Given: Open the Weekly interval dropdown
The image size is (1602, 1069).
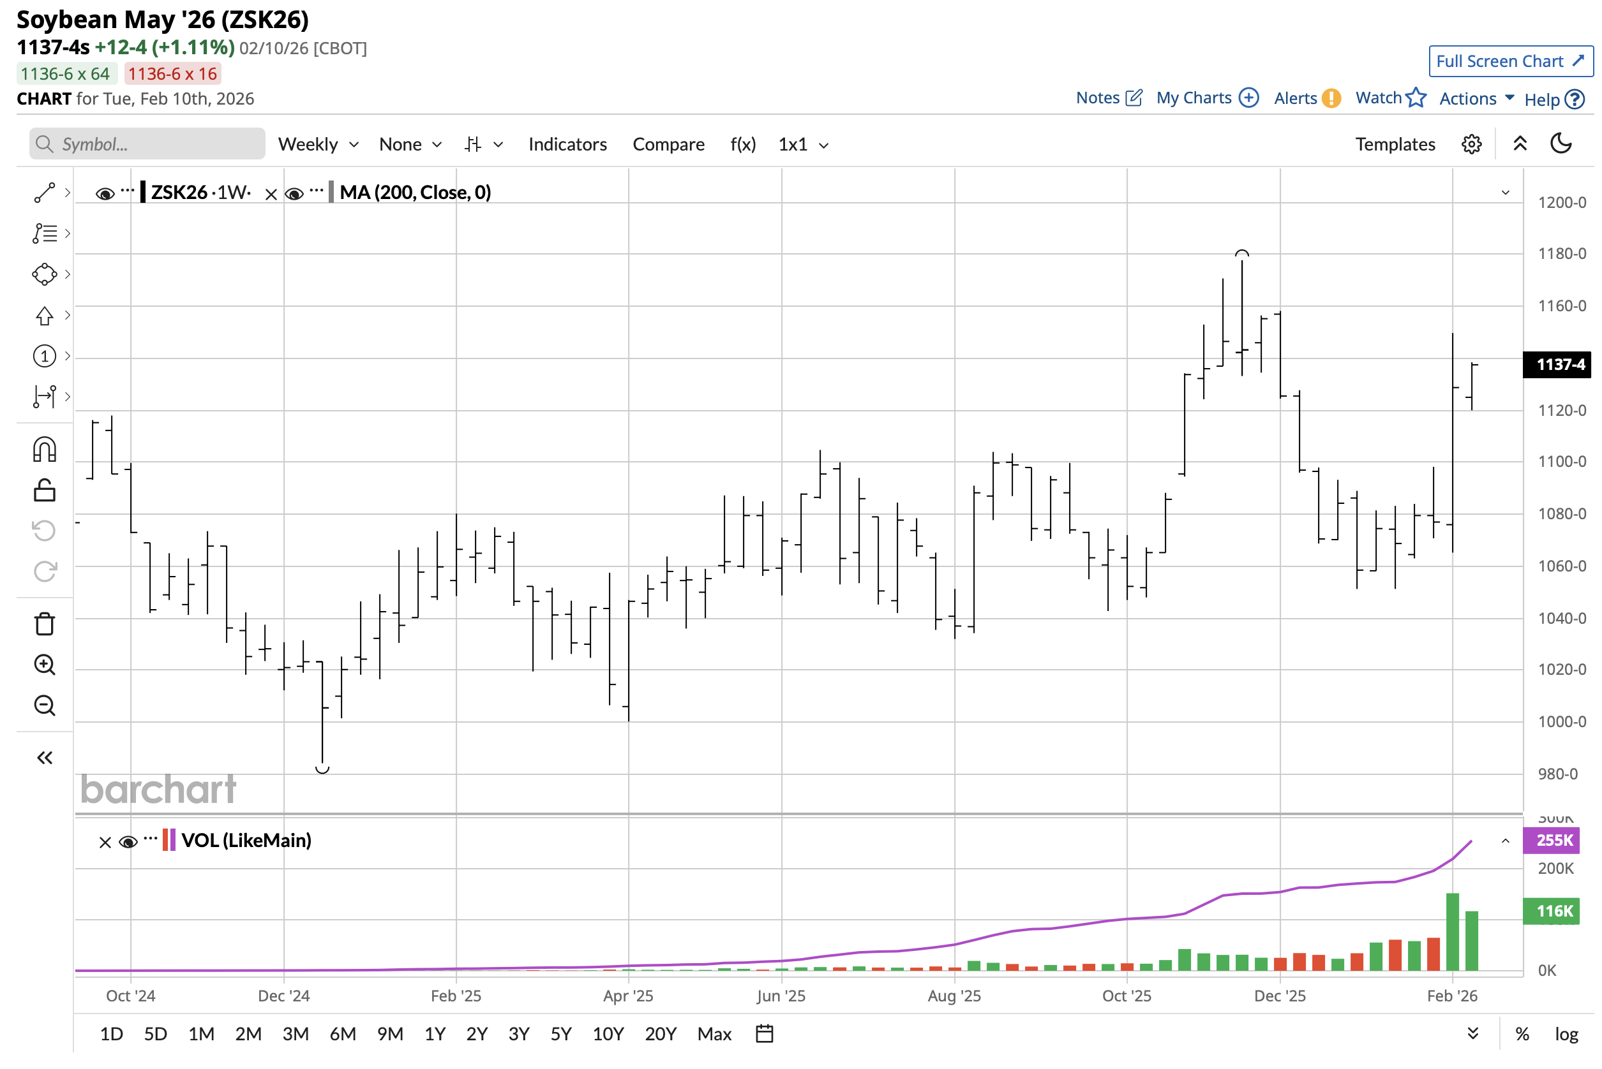Looking at the screenshot, I should point(318,145).
